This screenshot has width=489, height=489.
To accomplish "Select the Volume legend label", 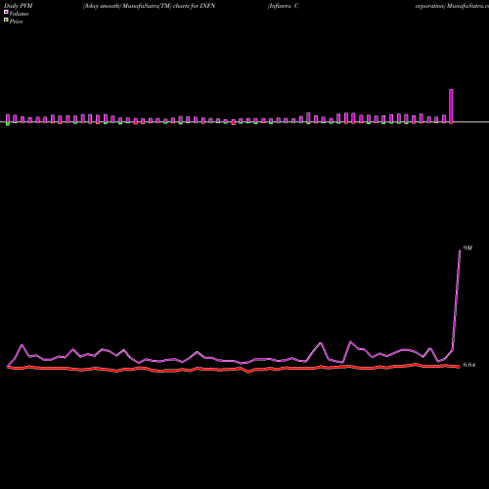I will click(19, 14).
